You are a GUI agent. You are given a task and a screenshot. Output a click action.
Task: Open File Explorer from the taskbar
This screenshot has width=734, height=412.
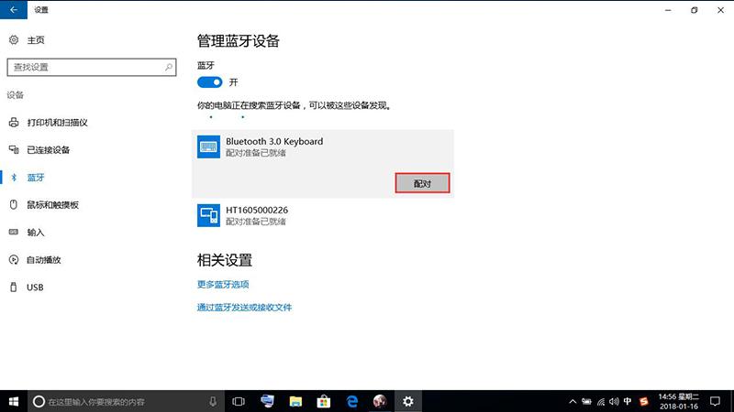pos(295,401)
